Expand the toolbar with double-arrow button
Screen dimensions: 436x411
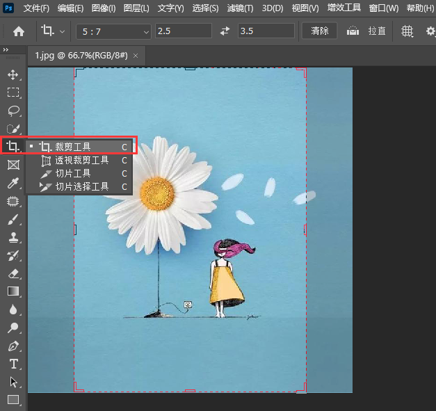[6, 50]
